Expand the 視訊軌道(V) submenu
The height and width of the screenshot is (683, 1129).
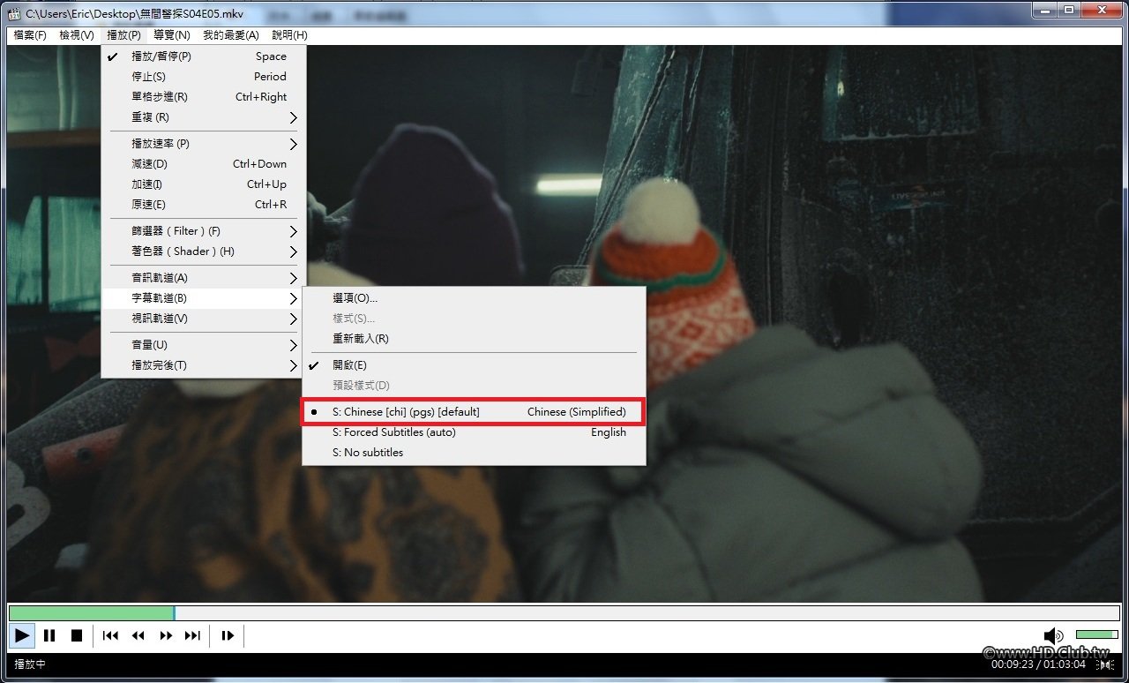click(x=204, y=319)
